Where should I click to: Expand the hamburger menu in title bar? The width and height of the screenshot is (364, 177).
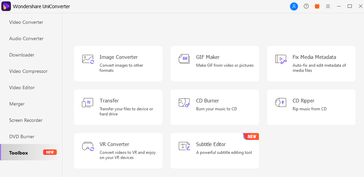pyautogui.click(x=328, y=6)
